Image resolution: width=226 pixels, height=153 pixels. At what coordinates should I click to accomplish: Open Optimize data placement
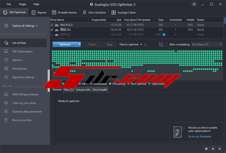23,112
